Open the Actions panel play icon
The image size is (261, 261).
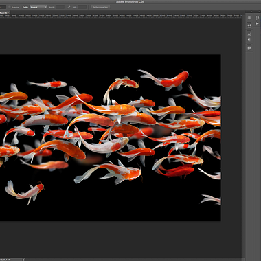coord(257,23)
